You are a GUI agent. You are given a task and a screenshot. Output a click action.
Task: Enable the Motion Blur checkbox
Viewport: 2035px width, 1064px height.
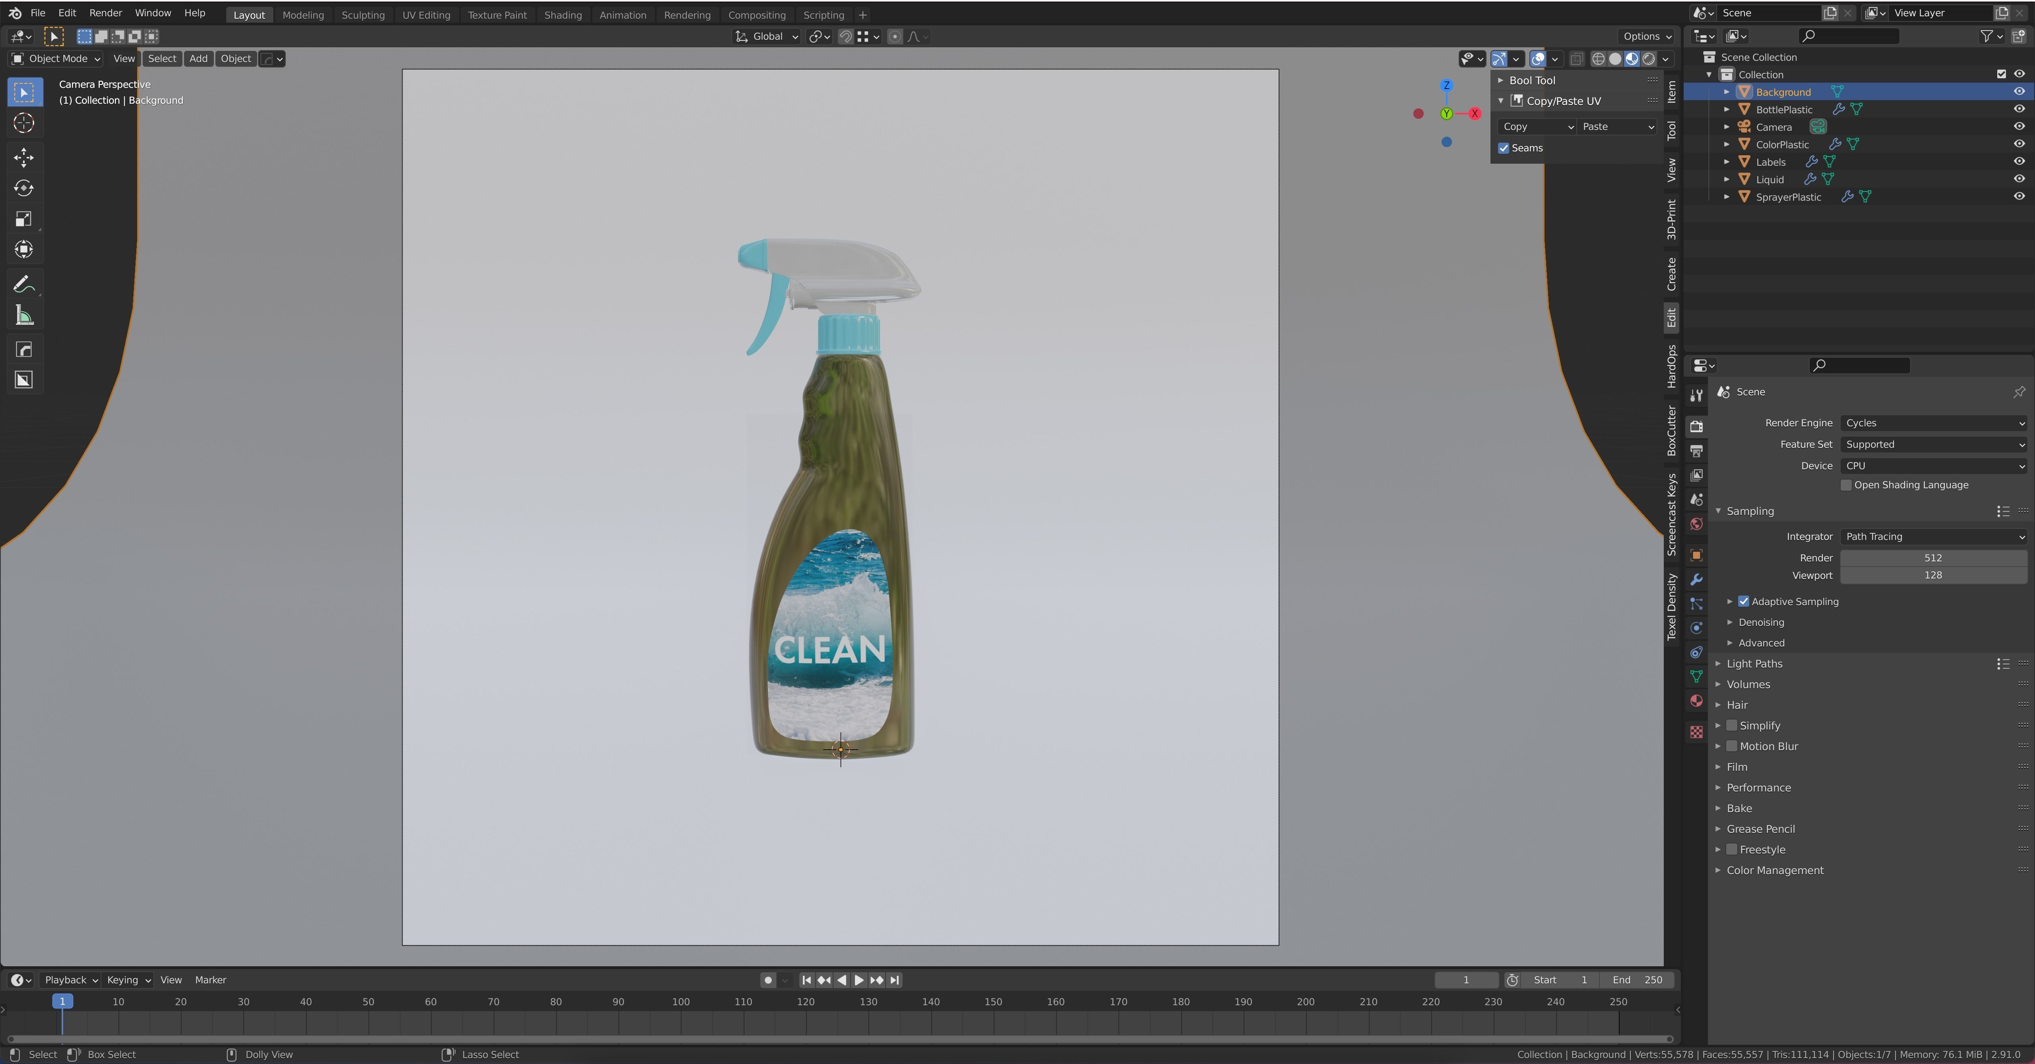pos(1732,747)
